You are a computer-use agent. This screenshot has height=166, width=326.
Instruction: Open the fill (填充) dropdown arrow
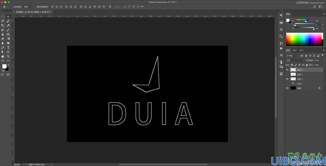pos(322,65)
